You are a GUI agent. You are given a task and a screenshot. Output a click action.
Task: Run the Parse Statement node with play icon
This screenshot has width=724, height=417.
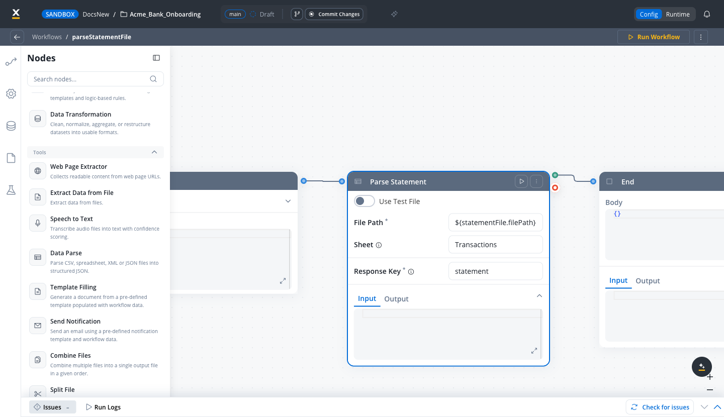coord(521,181)
